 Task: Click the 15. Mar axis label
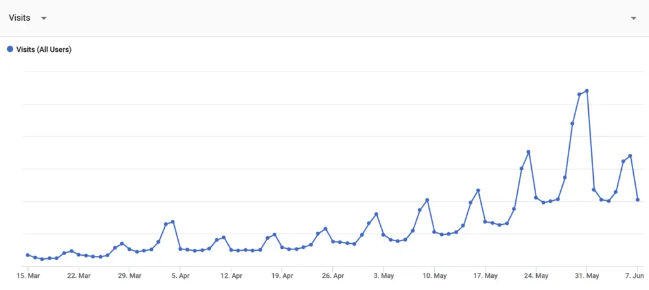click(28, 276)
